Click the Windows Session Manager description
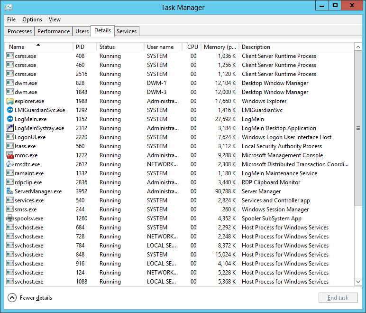The width and height of the screenshot is (366, 313). 275,209
